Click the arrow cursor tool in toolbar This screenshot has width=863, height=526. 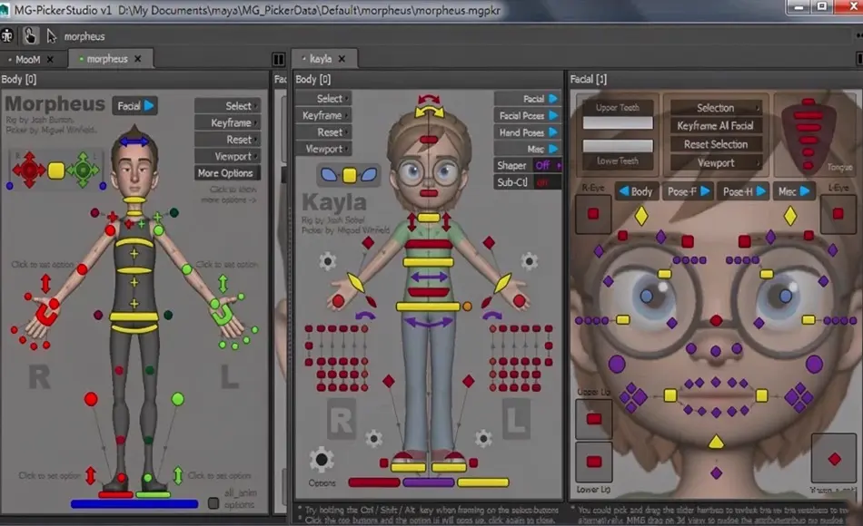pyautogui.click(x=51, y=36)
